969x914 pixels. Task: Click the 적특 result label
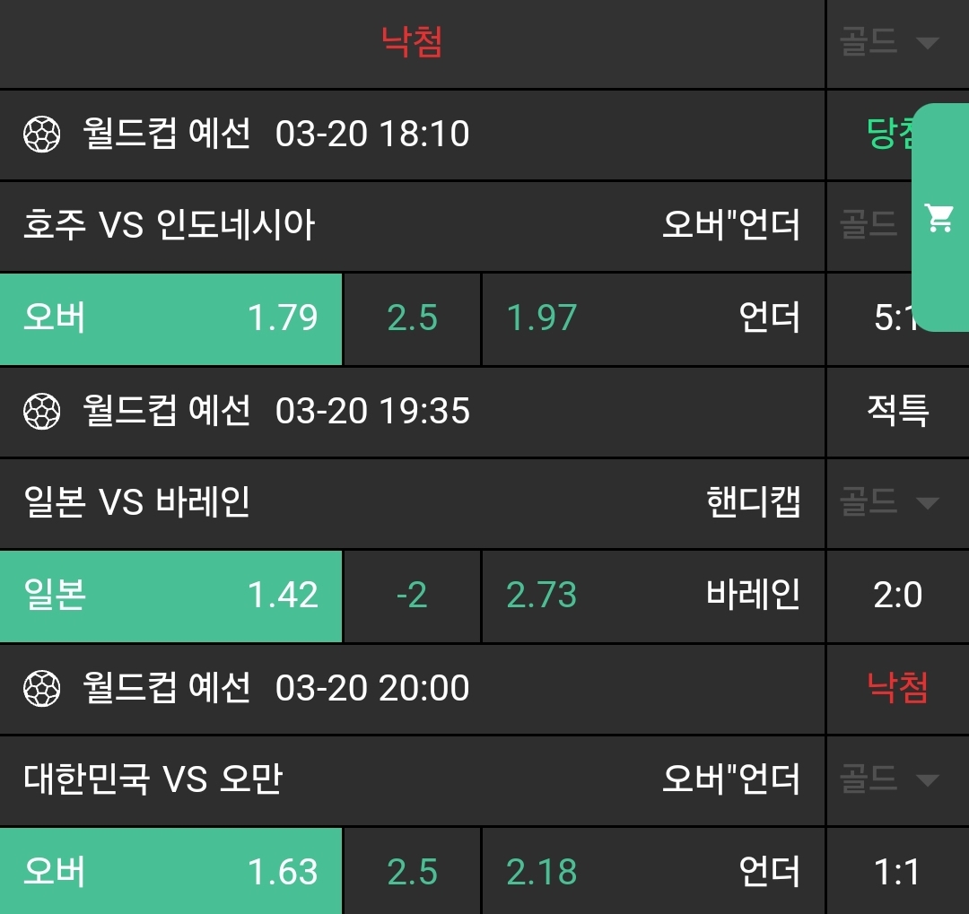[897, 412]
